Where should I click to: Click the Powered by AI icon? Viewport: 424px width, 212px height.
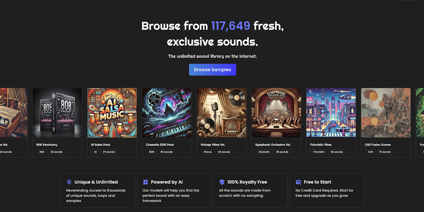(x=145, y=182)
